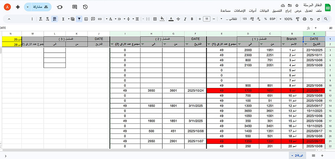Viewport: 335px width, 159px height.
Task: Open horizontal align dropdown
Action: click(x=136, y=19)
